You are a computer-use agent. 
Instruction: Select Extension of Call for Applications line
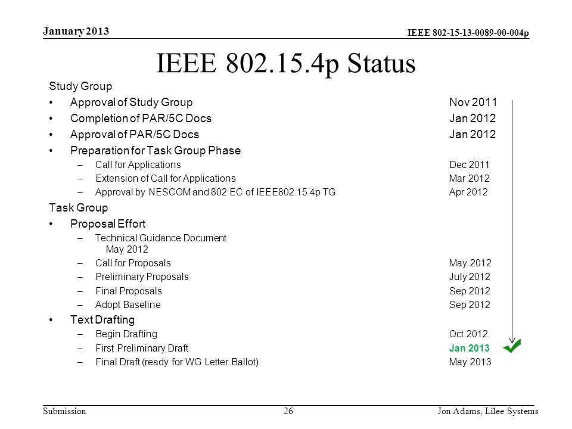click(x=166, y=178)
